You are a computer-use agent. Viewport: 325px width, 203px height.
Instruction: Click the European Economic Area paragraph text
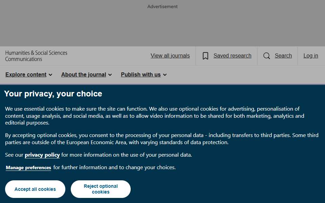point(162,139)
